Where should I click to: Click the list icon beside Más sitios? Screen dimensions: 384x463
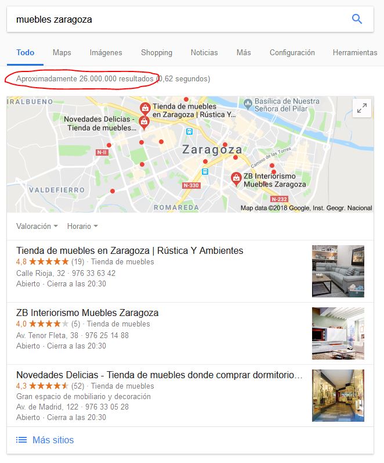tap(21, 440)
